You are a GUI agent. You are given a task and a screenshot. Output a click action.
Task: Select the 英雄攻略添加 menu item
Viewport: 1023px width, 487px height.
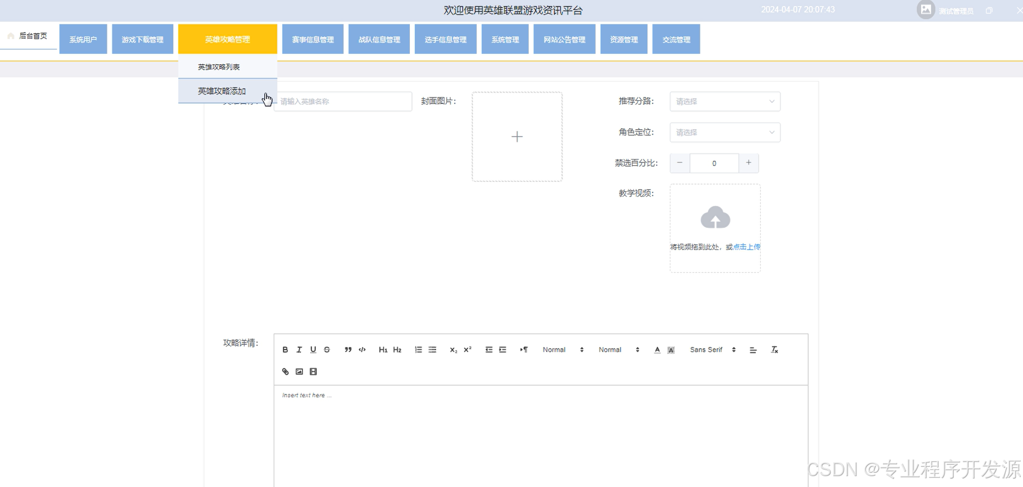pos(228,91)
